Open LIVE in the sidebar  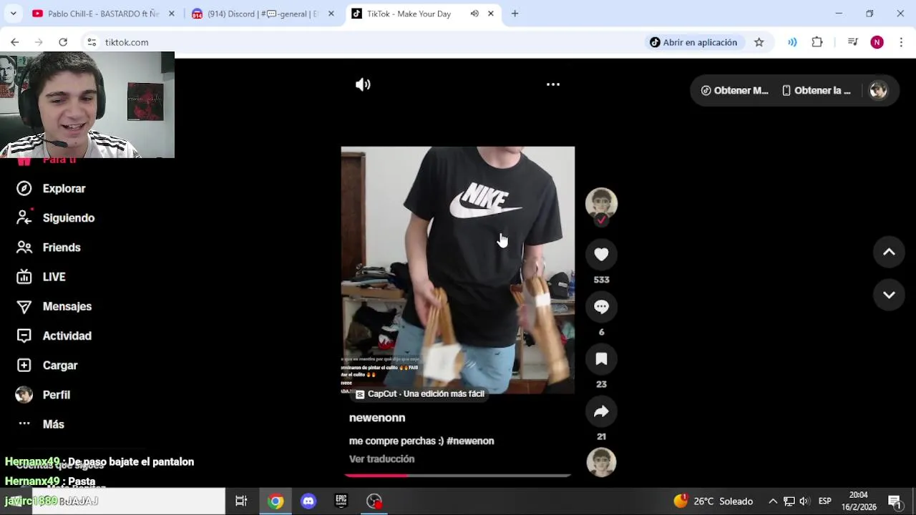[54, 277]
